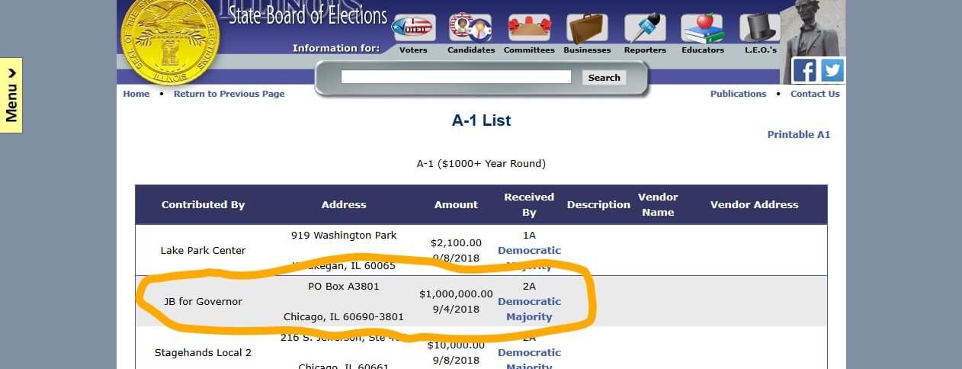Click the Educators books and apple icon
The image size is (962, 369).
[x=702, y=28]
